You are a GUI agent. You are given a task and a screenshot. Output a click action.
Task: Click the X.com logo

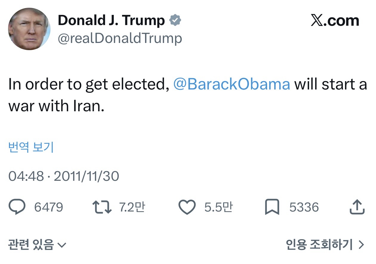335,21
